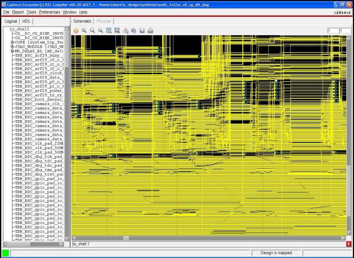Zoom out with the minus magnifier icon
The height and width of the screenshot is (258, 354).
tap(100, 30)
